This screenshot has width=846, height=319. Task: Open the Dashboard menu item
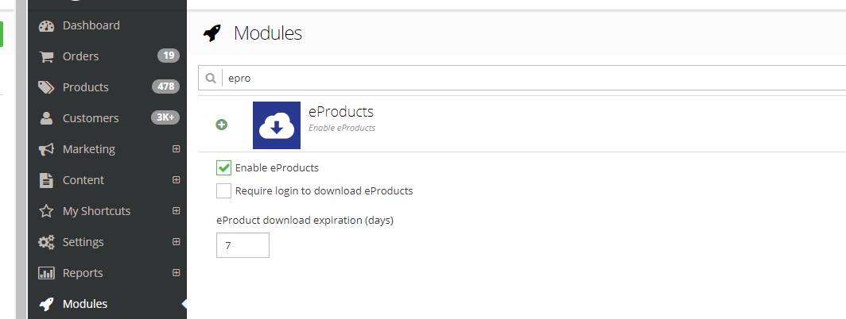coord(91,25)
